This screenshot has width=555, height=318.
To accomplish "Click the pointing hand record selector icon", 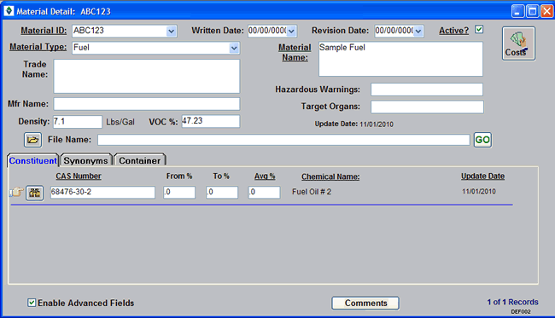I will 16,192.
